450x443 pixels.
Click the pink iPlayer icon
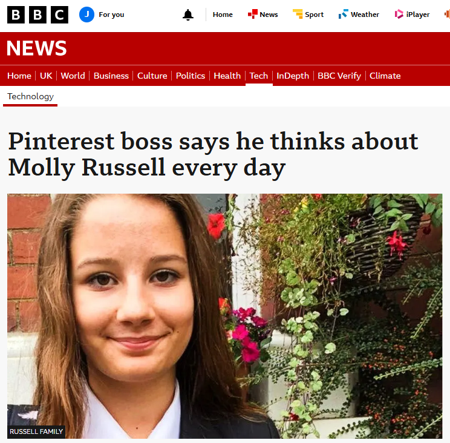[399, 14]
